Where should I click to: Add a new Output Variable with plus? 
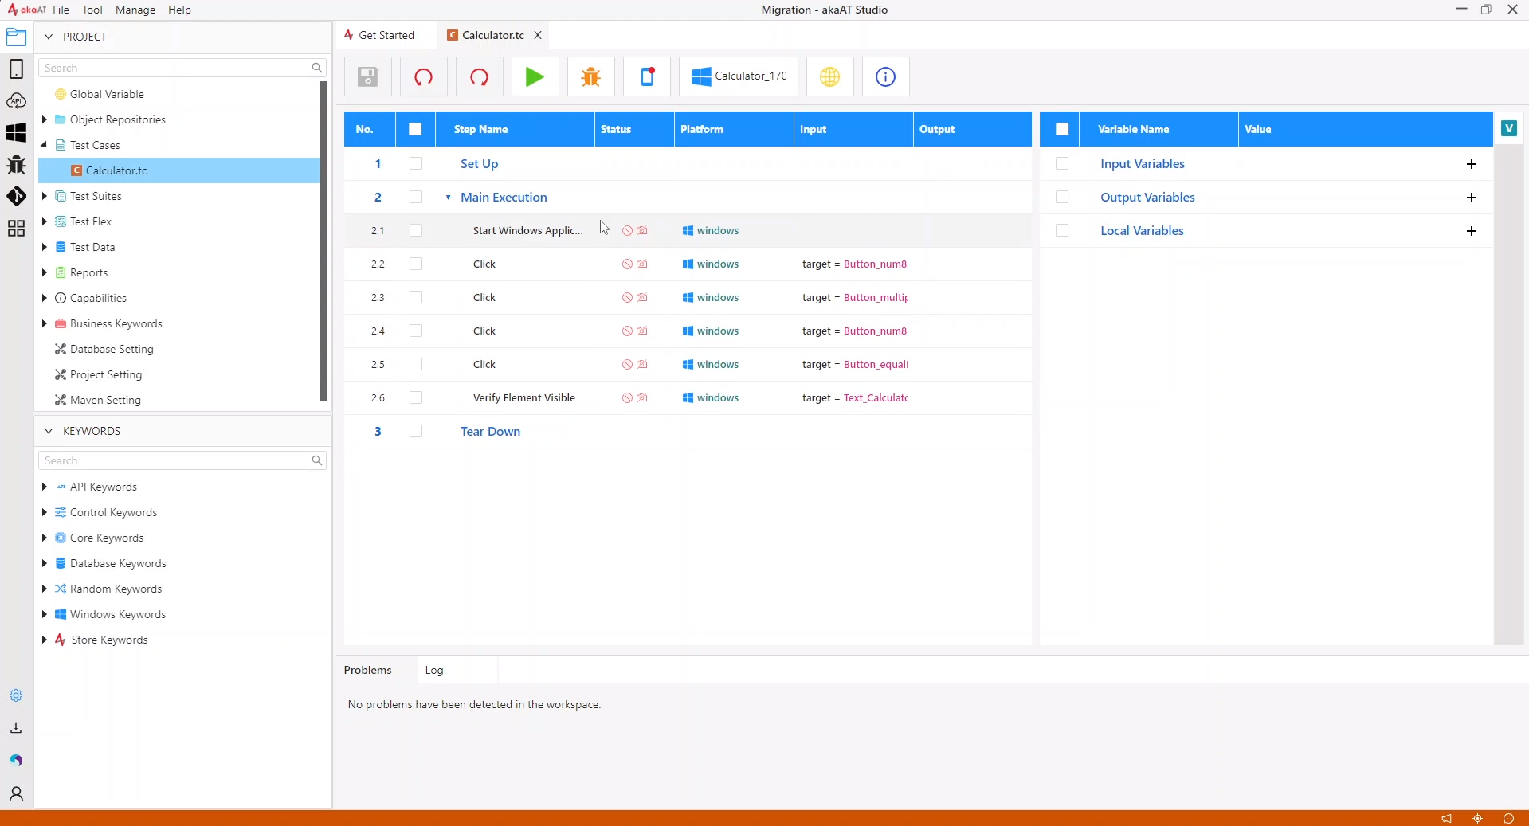pyautogui.click(x=1472, y=198)
